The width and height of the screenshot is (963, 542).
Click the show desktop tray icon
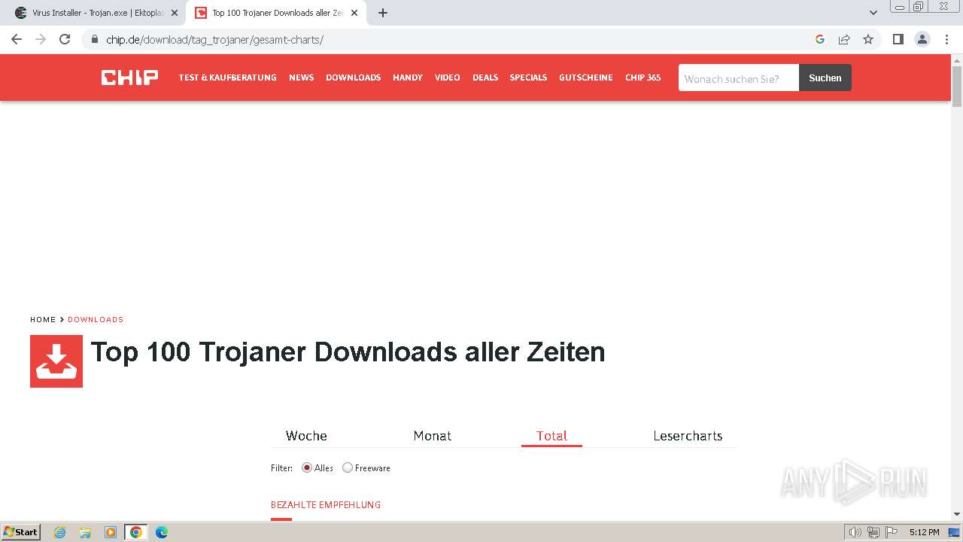pos(955,532)
